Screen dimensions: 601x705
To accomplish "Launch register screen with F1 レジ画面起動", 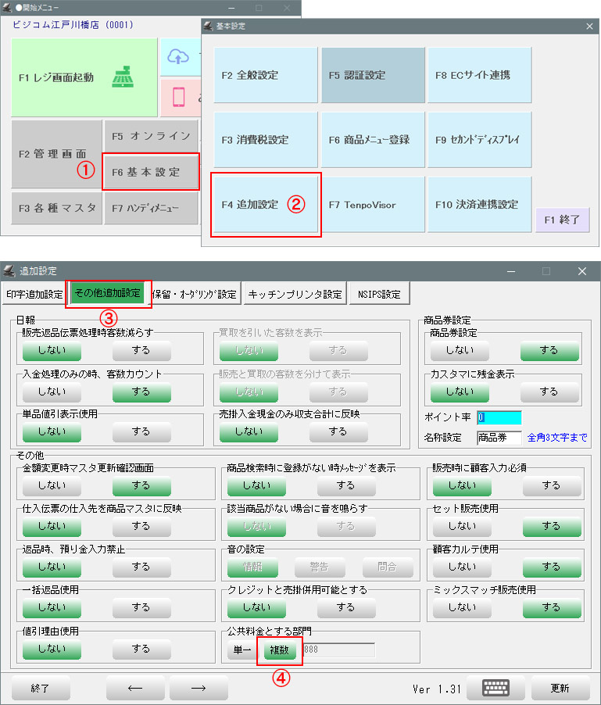I will [84, 77].
